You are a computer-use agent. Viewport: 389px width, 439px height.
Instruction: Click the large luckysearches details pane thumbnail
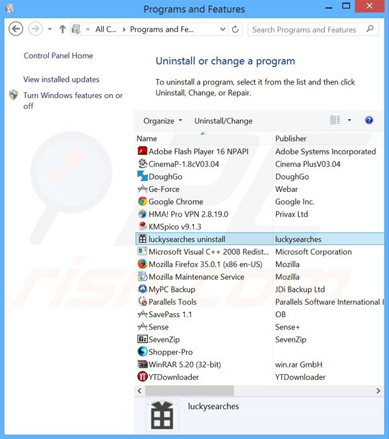click(162, 415)
